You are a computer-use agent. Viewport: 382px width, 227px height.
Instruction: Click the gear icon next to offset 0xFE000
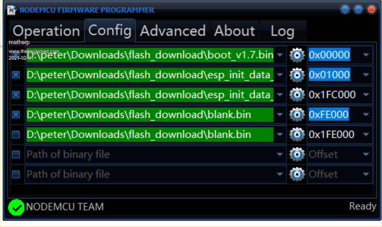297,115
